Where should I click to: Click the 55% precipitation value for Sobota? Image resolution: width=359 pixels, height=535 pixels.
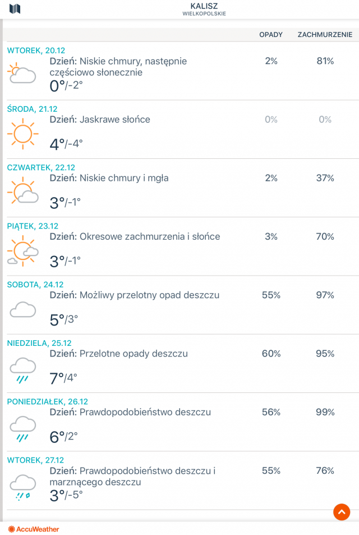[x=271, y=295]
